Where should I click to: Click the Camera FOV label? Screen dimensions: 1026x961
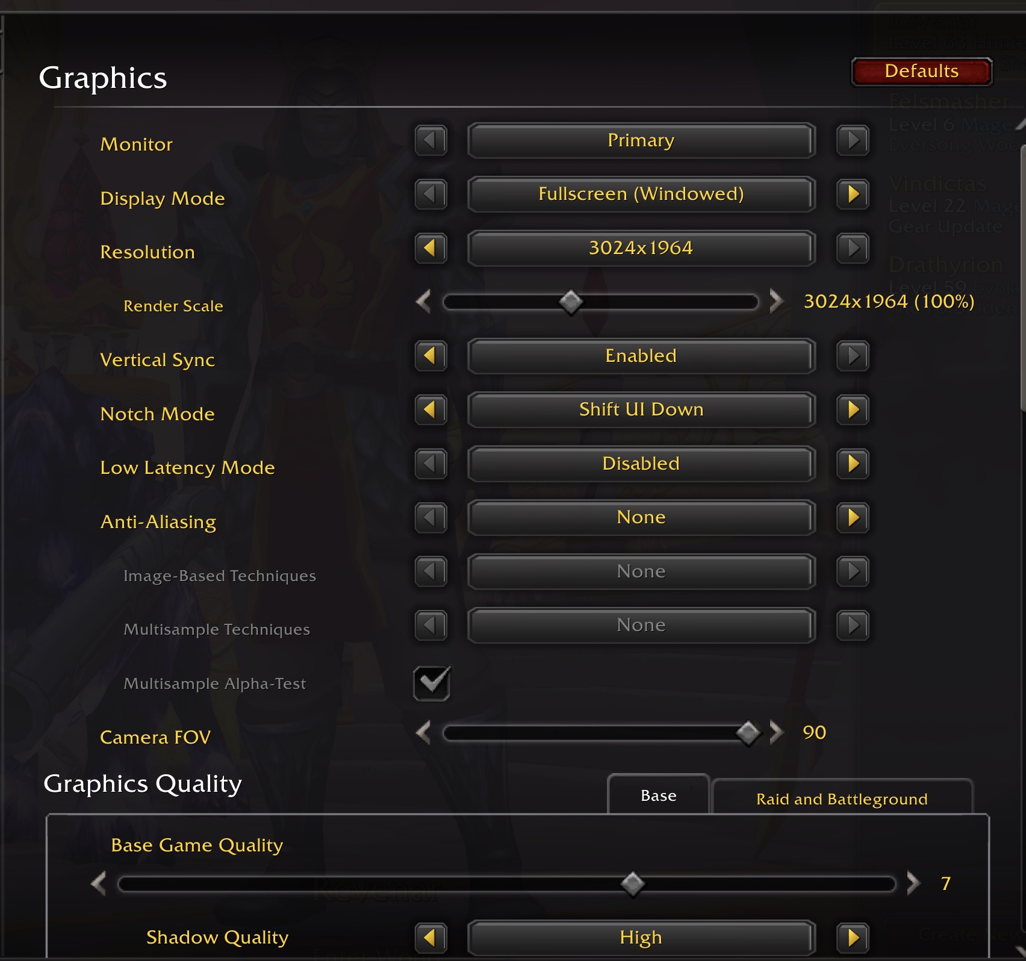coord(155,738)
